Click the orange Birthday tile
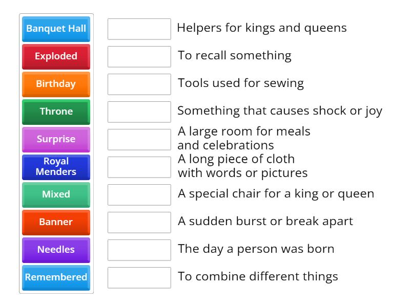Viewport: 410px width, 307px height. click(x=56, y=84)
